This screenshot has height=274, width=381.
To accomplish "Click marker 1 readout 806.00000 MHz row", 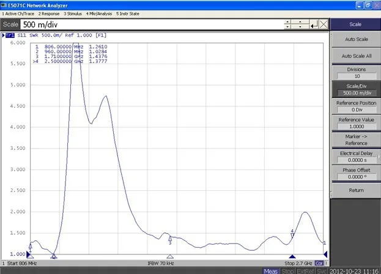I will click(71, 46).
